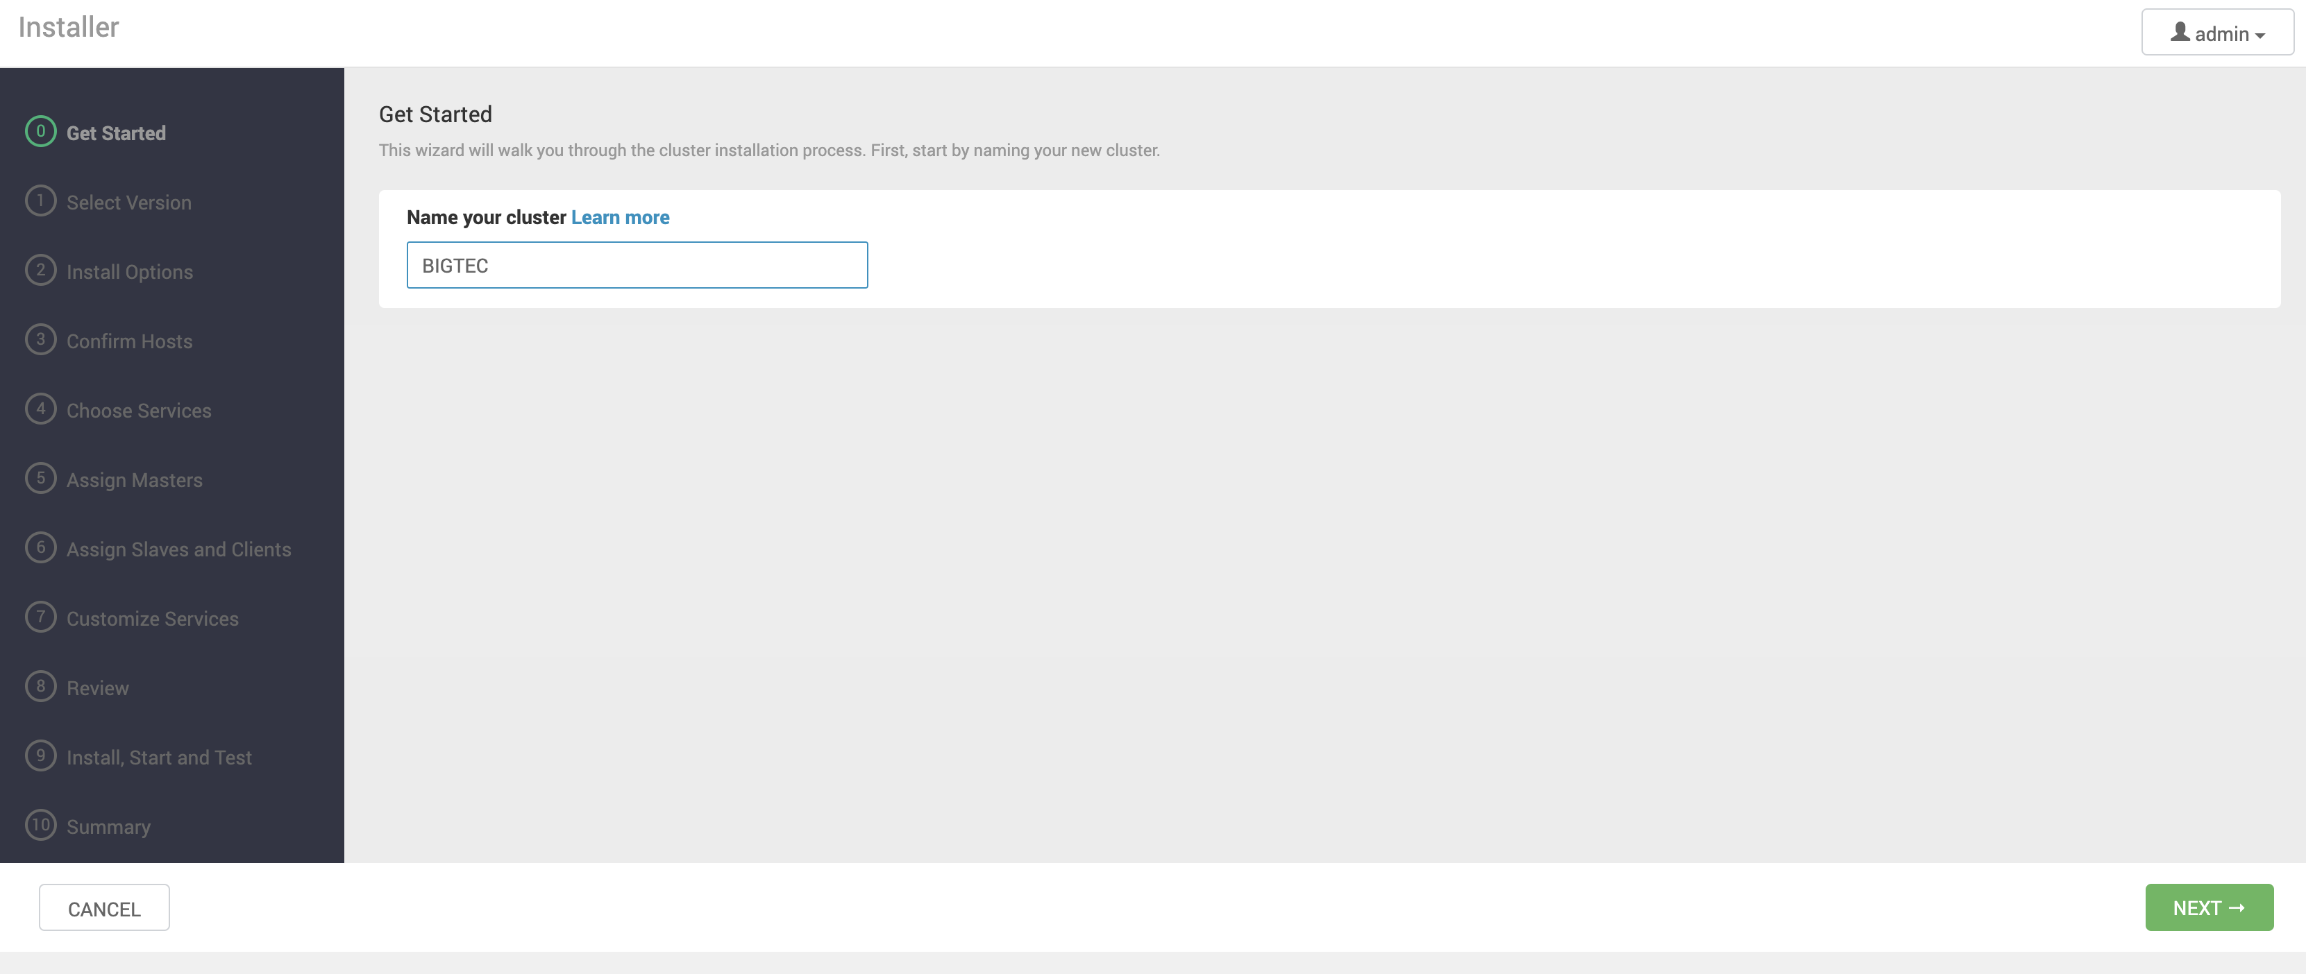This screenshot has width=2306, height=974.
Task: Click the step 6 circle icon
Action: point(40,547)
